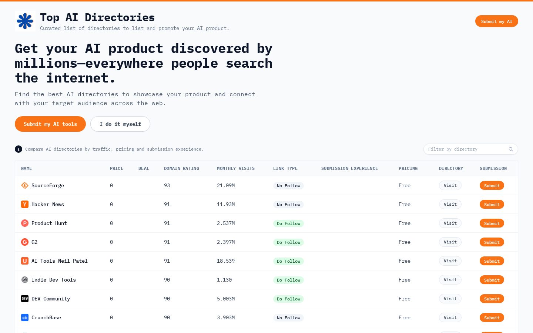Click the Product Hunt P icon
The width and height of the screenshot is (533, 333).
point(25,223)
